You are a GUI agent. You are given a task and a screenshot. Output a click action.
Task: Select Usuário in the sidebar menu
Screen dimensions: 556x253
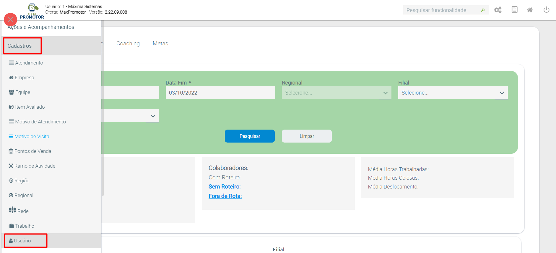pos(22,241)
